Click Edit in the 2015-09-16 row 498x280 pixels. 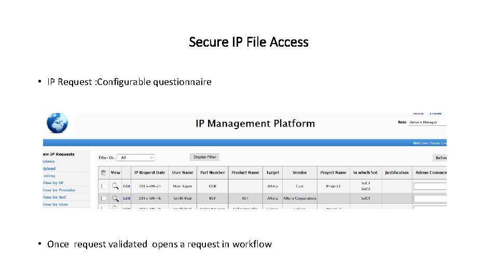click(127, 199)
